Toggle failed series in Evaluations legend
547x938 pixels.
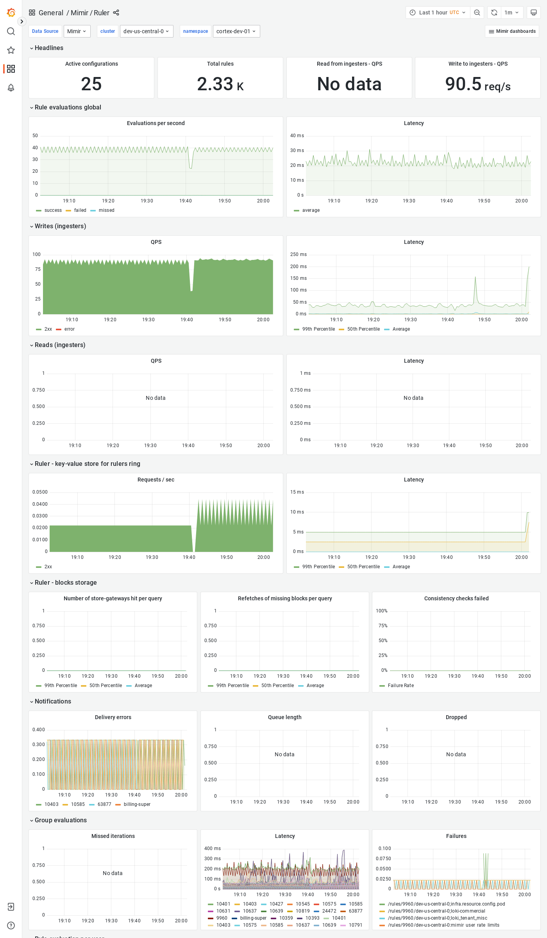coord(80,210)
